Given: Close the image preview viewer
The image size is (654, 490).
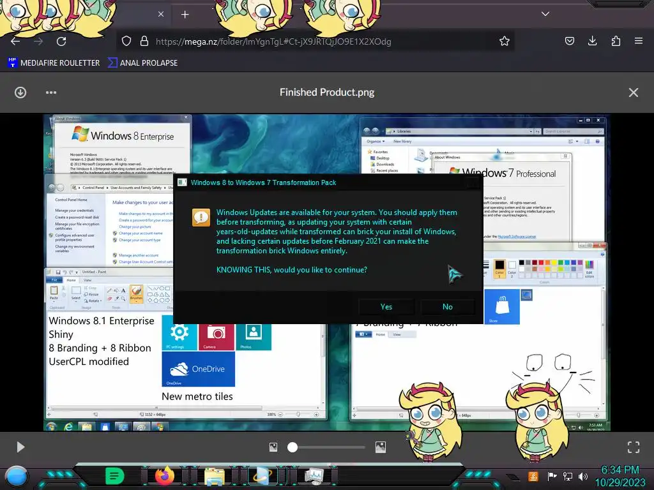Looking at the screenshot, I should 633,93.
